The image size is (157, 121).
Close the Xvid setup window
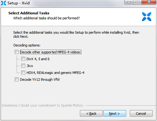click(x=149, y=2)
